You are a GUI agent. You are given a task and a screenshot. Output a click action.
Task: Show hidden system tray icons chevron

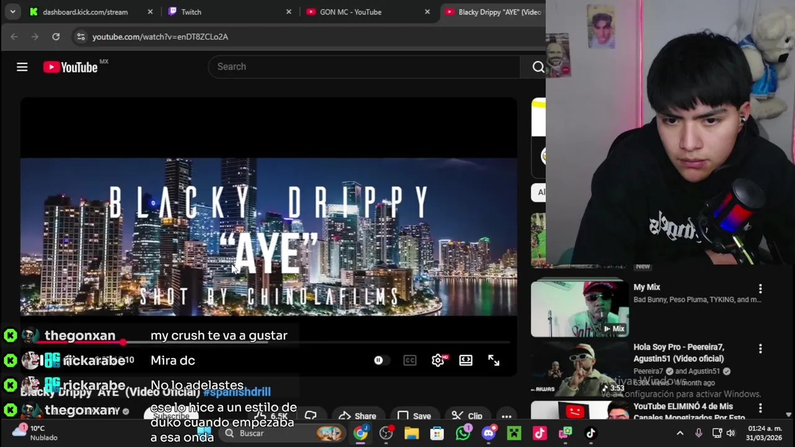pos(680,433)
